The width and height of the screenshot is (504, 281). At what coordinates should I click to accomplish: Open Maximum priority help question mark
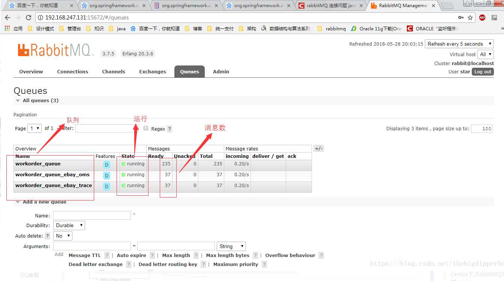click(x=264, y=265)
